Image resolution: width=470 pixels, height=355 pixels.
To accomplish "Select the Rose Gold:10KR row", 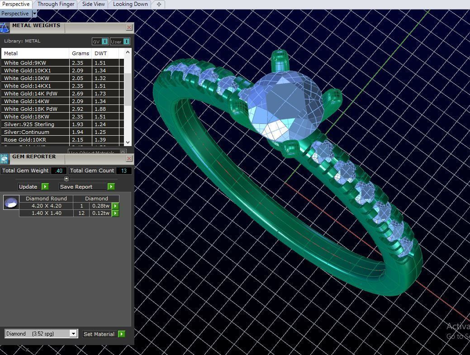I will pos(62,140).
